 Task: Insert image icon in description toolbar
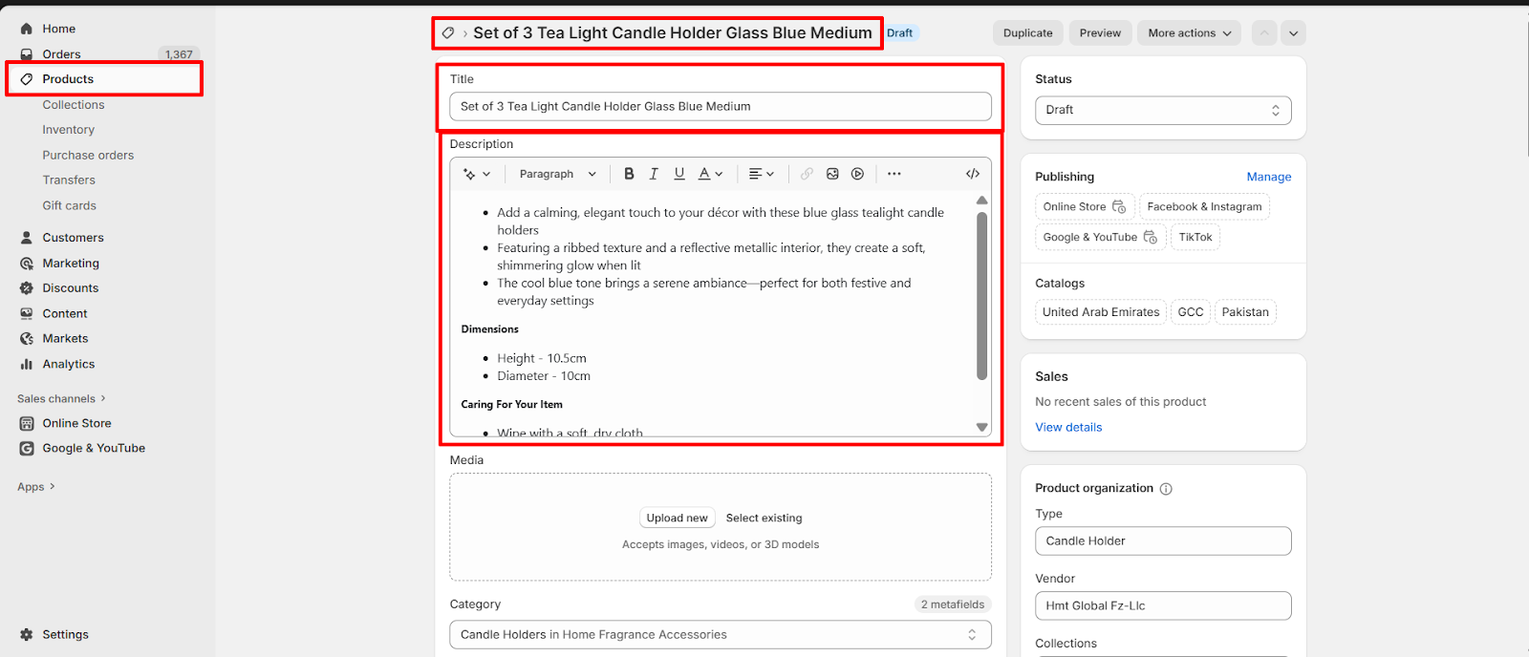[x=832, y=174]
